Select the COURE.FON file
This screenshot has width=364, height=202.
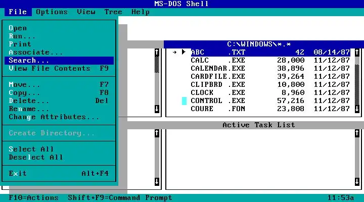click(270, 109)
